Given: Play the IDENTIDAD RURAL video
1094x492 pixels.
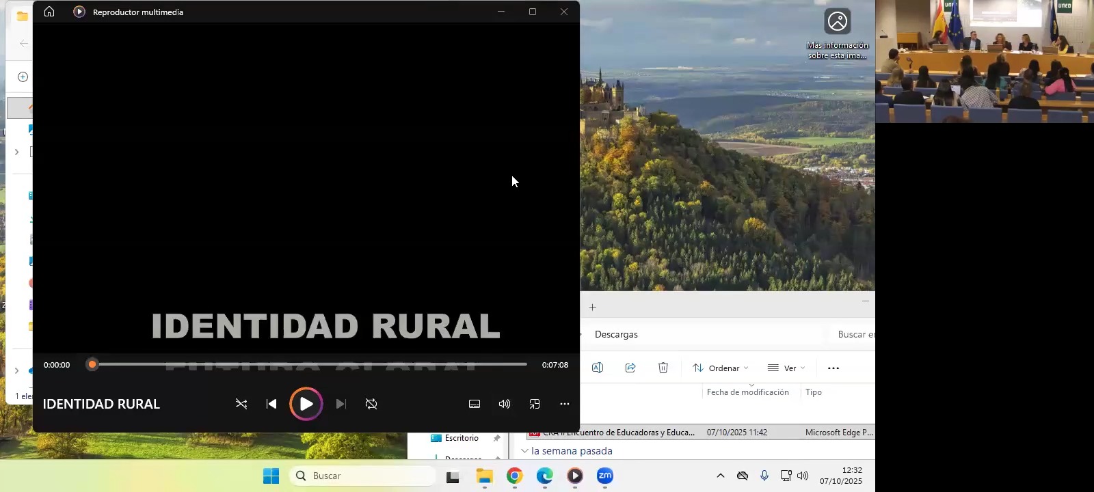Looking at the screenshot, I should [x=306, y=404].
